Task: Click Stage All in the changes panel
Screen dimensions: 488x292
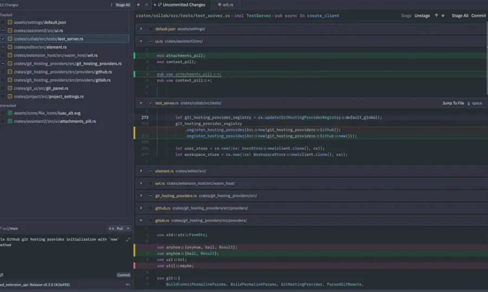Action: [x=123, y=5]
